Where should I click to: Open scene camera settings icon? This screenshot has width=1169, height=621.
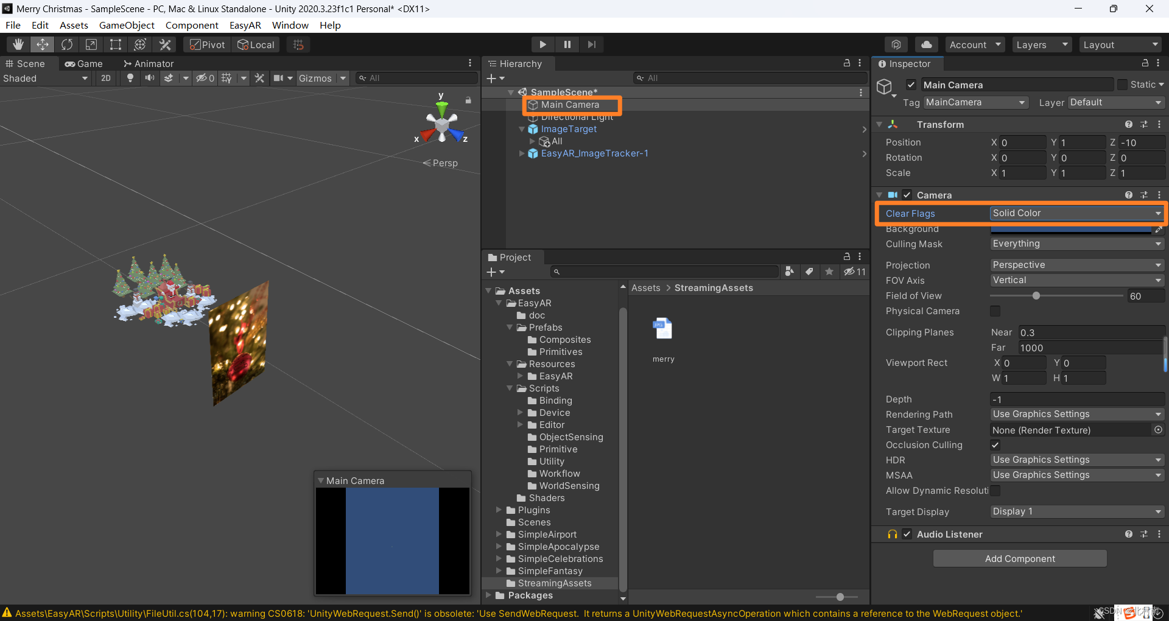pyautogui.click(x=279, y=78)
